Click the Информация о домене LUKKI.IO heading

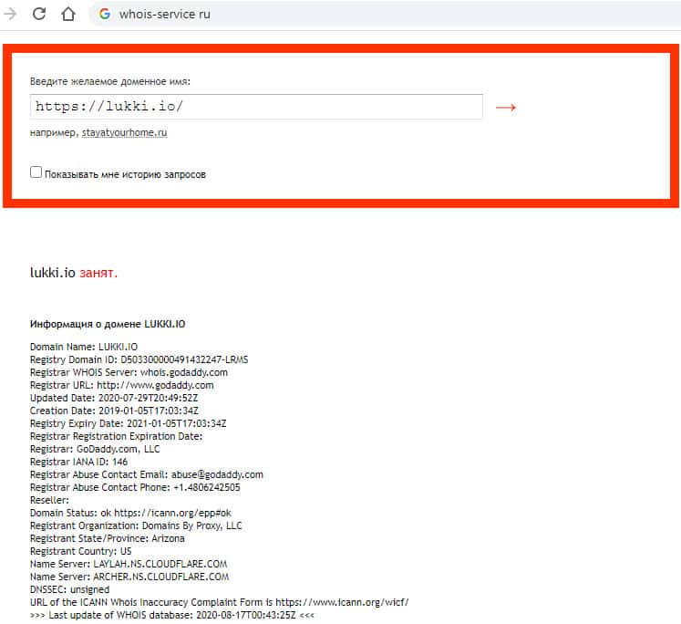(x=108, y=324)
